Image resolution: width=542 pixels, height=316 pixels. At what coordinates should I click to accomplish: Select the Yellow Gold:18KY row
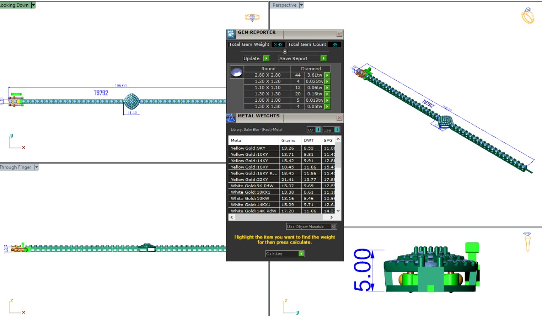282,167
